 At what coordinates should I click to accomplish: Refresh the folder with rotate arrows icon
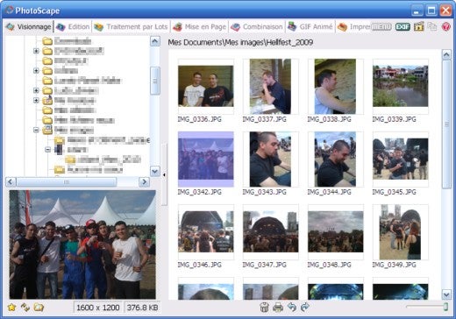click(25, 308)
